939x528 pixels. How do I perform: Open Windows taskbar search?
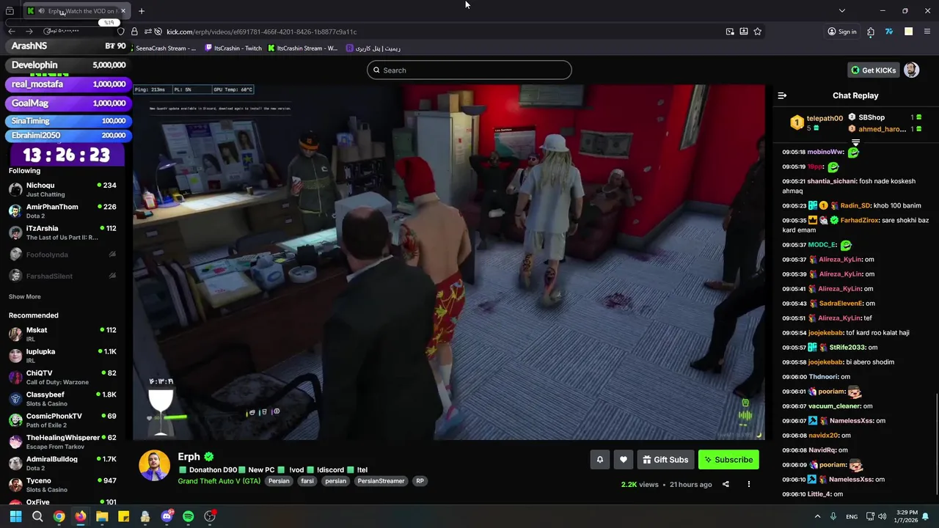[37, 516]
